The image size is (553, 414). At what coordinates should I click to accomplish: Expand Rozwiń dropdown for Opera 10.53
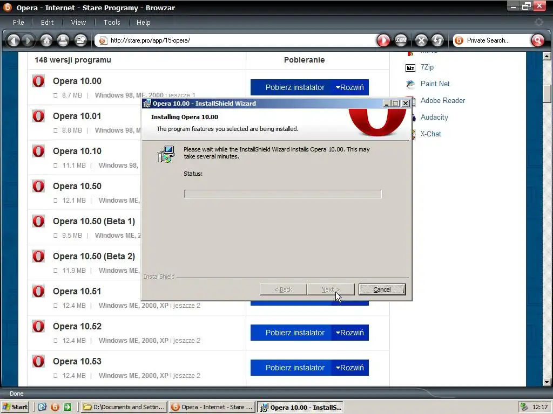350,368
